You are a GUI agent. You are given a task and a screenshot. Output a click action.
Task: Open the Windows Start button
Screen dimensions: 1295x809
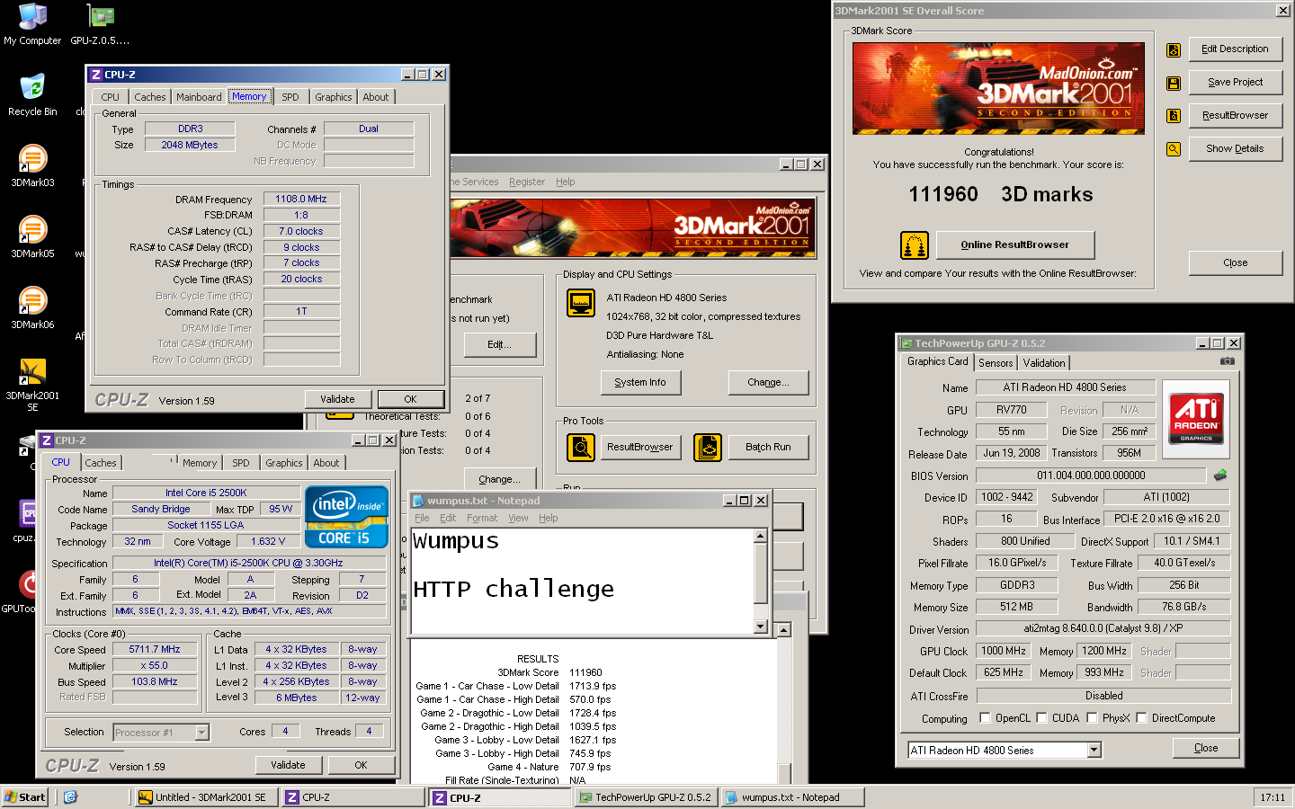pos(25,797)
